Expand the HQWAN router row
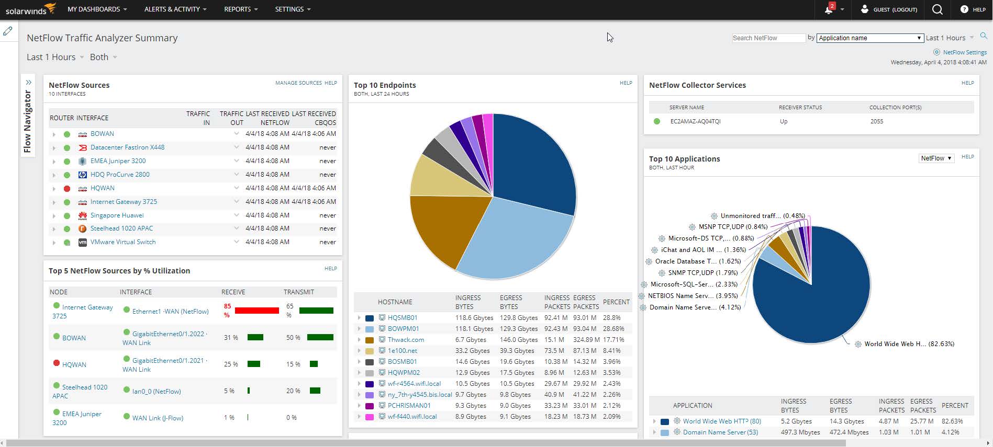993x447 pixels. click(54, 189)
